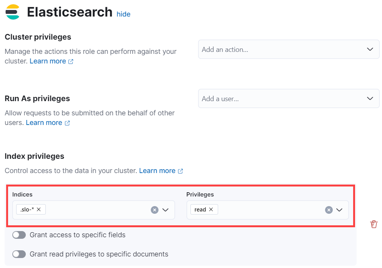
Task: Click external link icon beside Cluster Learn more
Action: point(71,62)
